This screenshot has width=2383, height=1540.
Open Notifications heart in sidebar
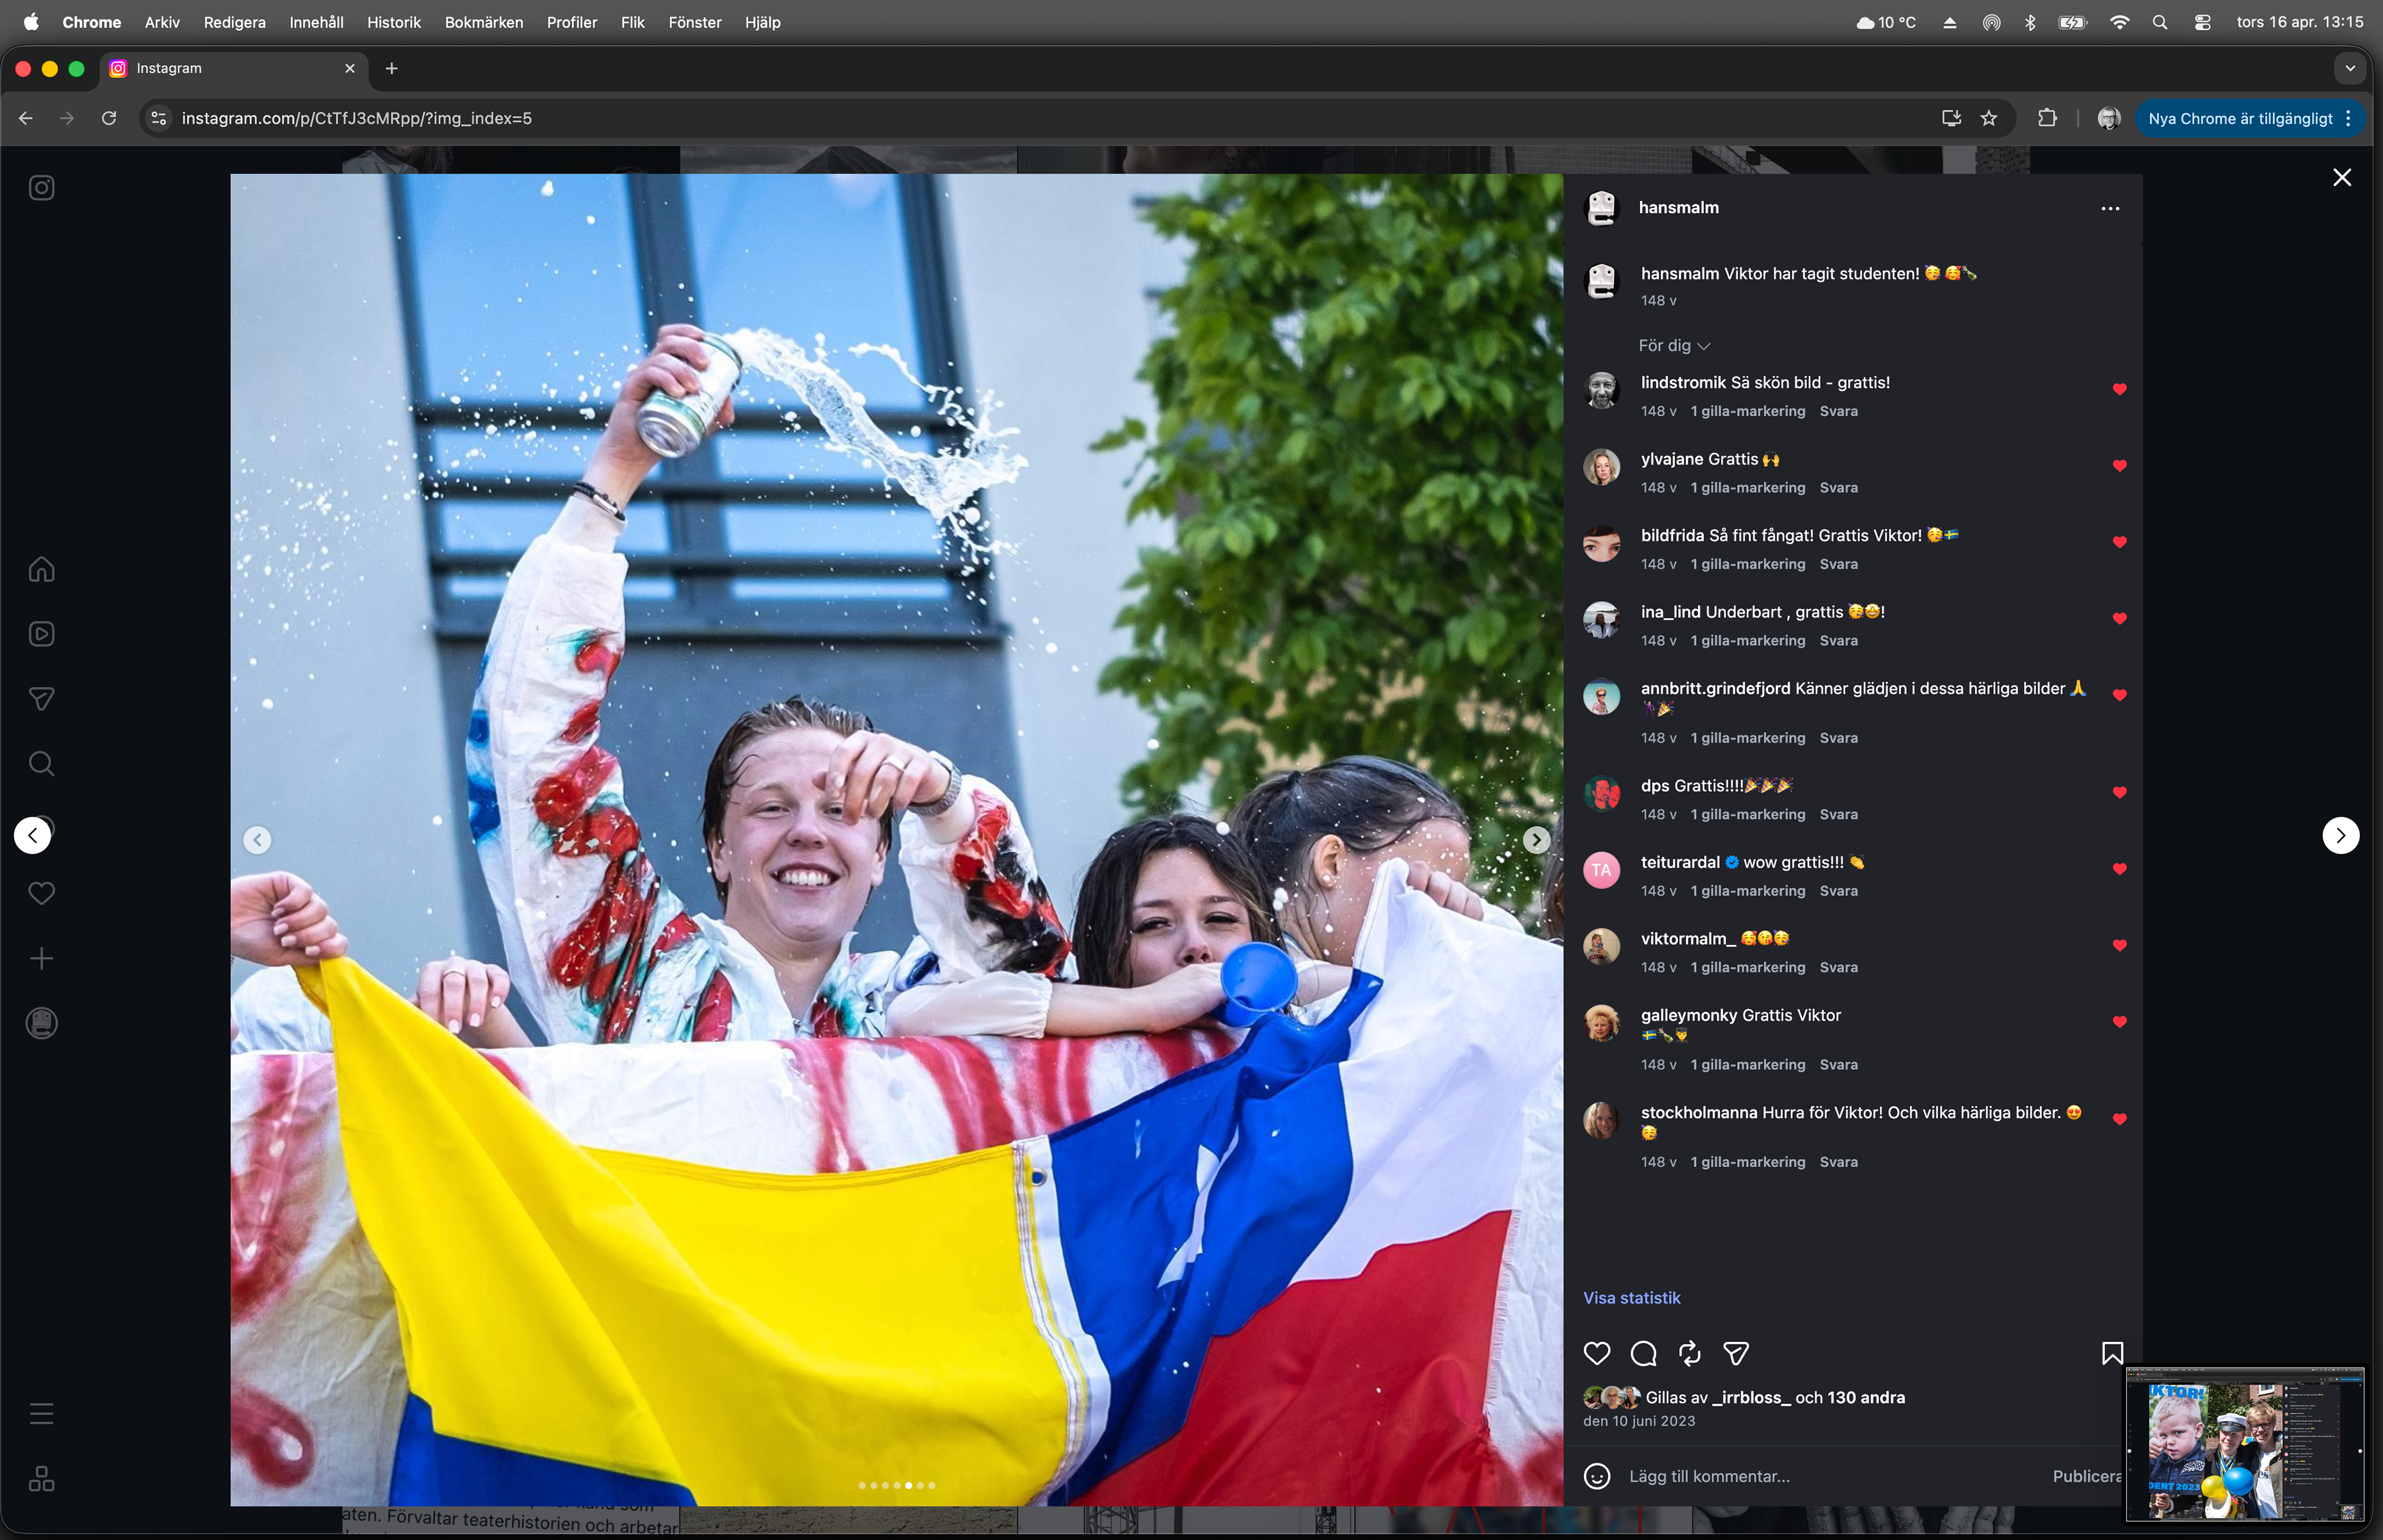[x=41, y=893]
